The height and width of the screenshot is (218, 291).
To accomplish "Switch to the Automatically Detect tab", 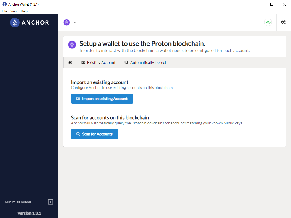I will point(145,62).
